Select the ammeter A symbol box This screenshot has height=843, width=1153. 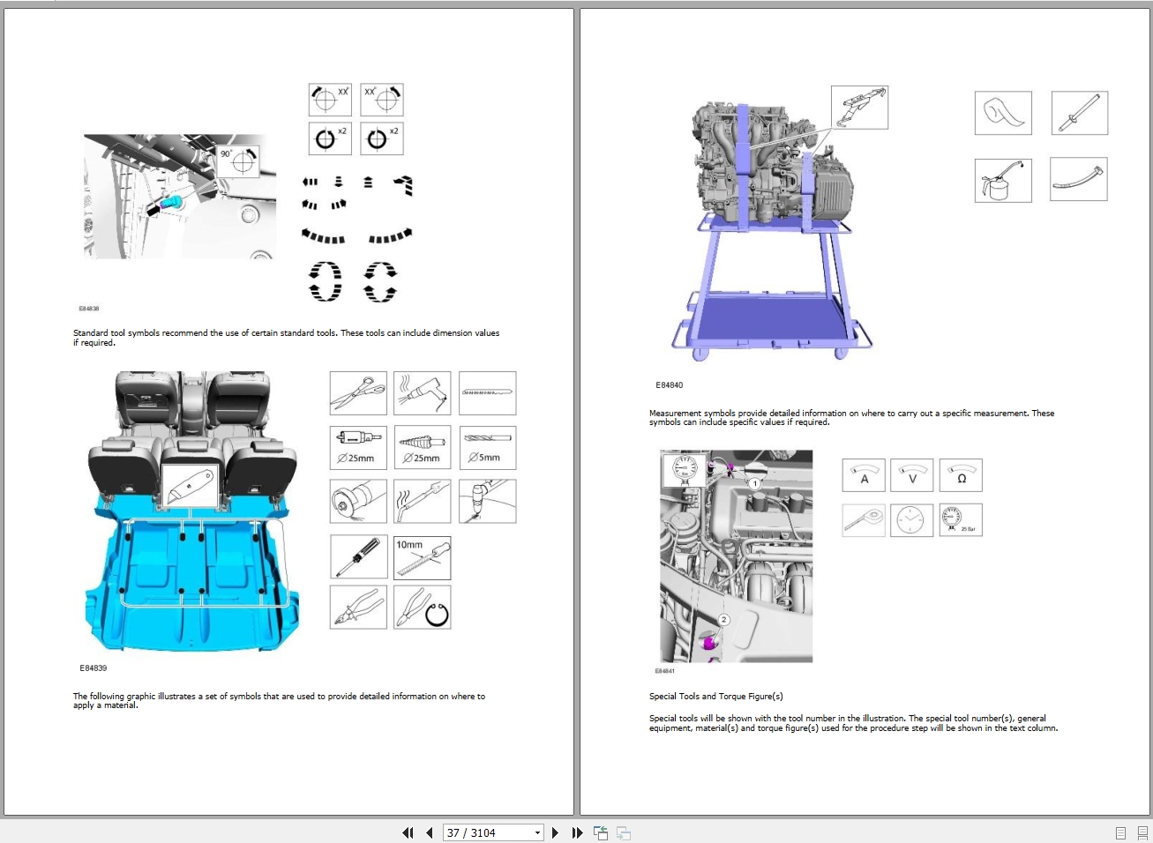click(x=863, y=474)
